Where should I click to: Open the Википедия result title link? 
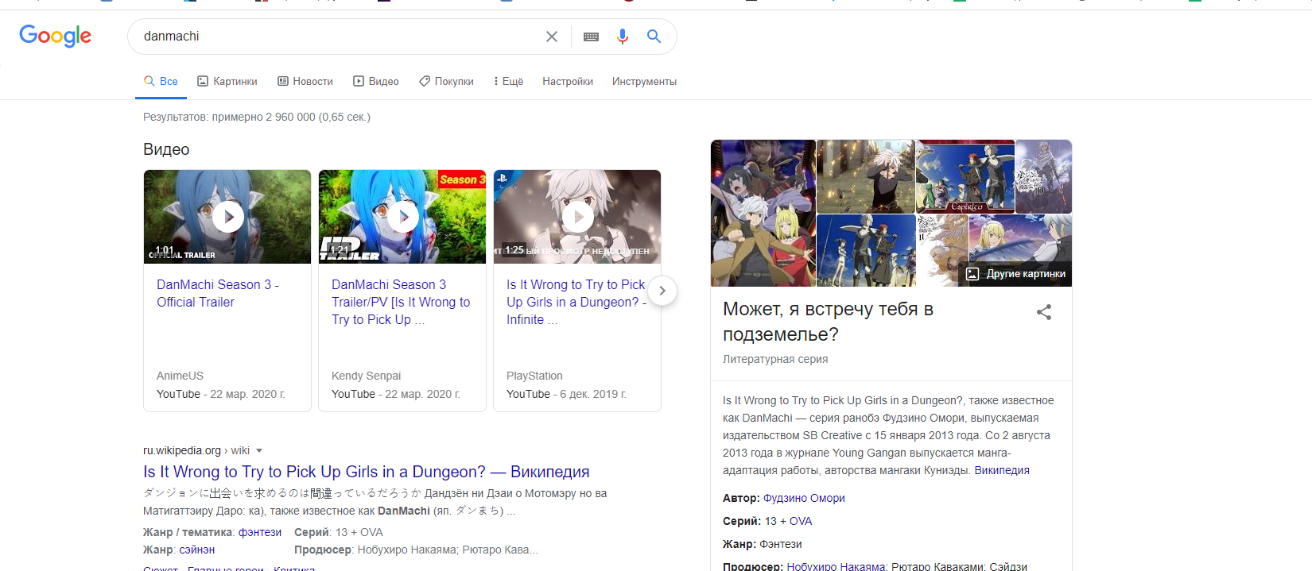coord(367,472)
